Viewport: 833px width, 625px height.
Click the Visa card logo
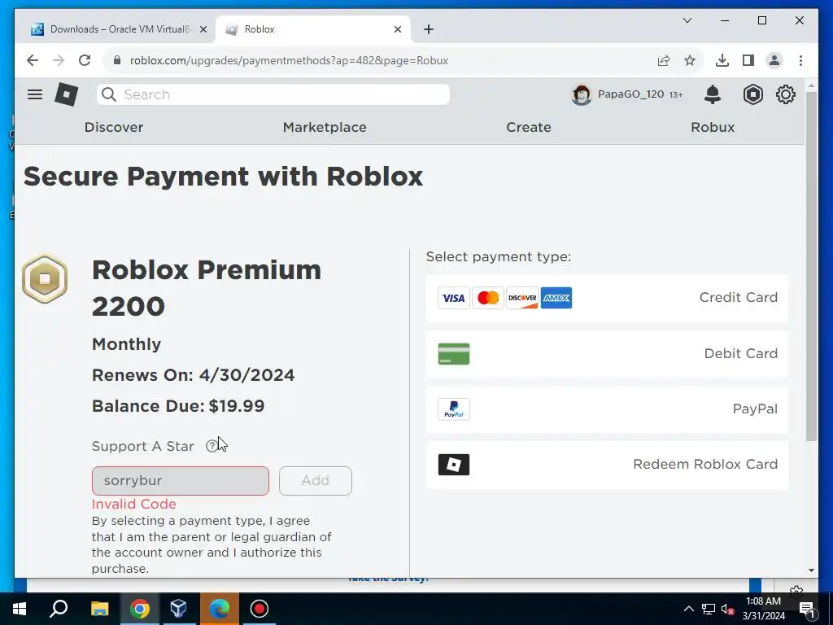tap(454, 298)
